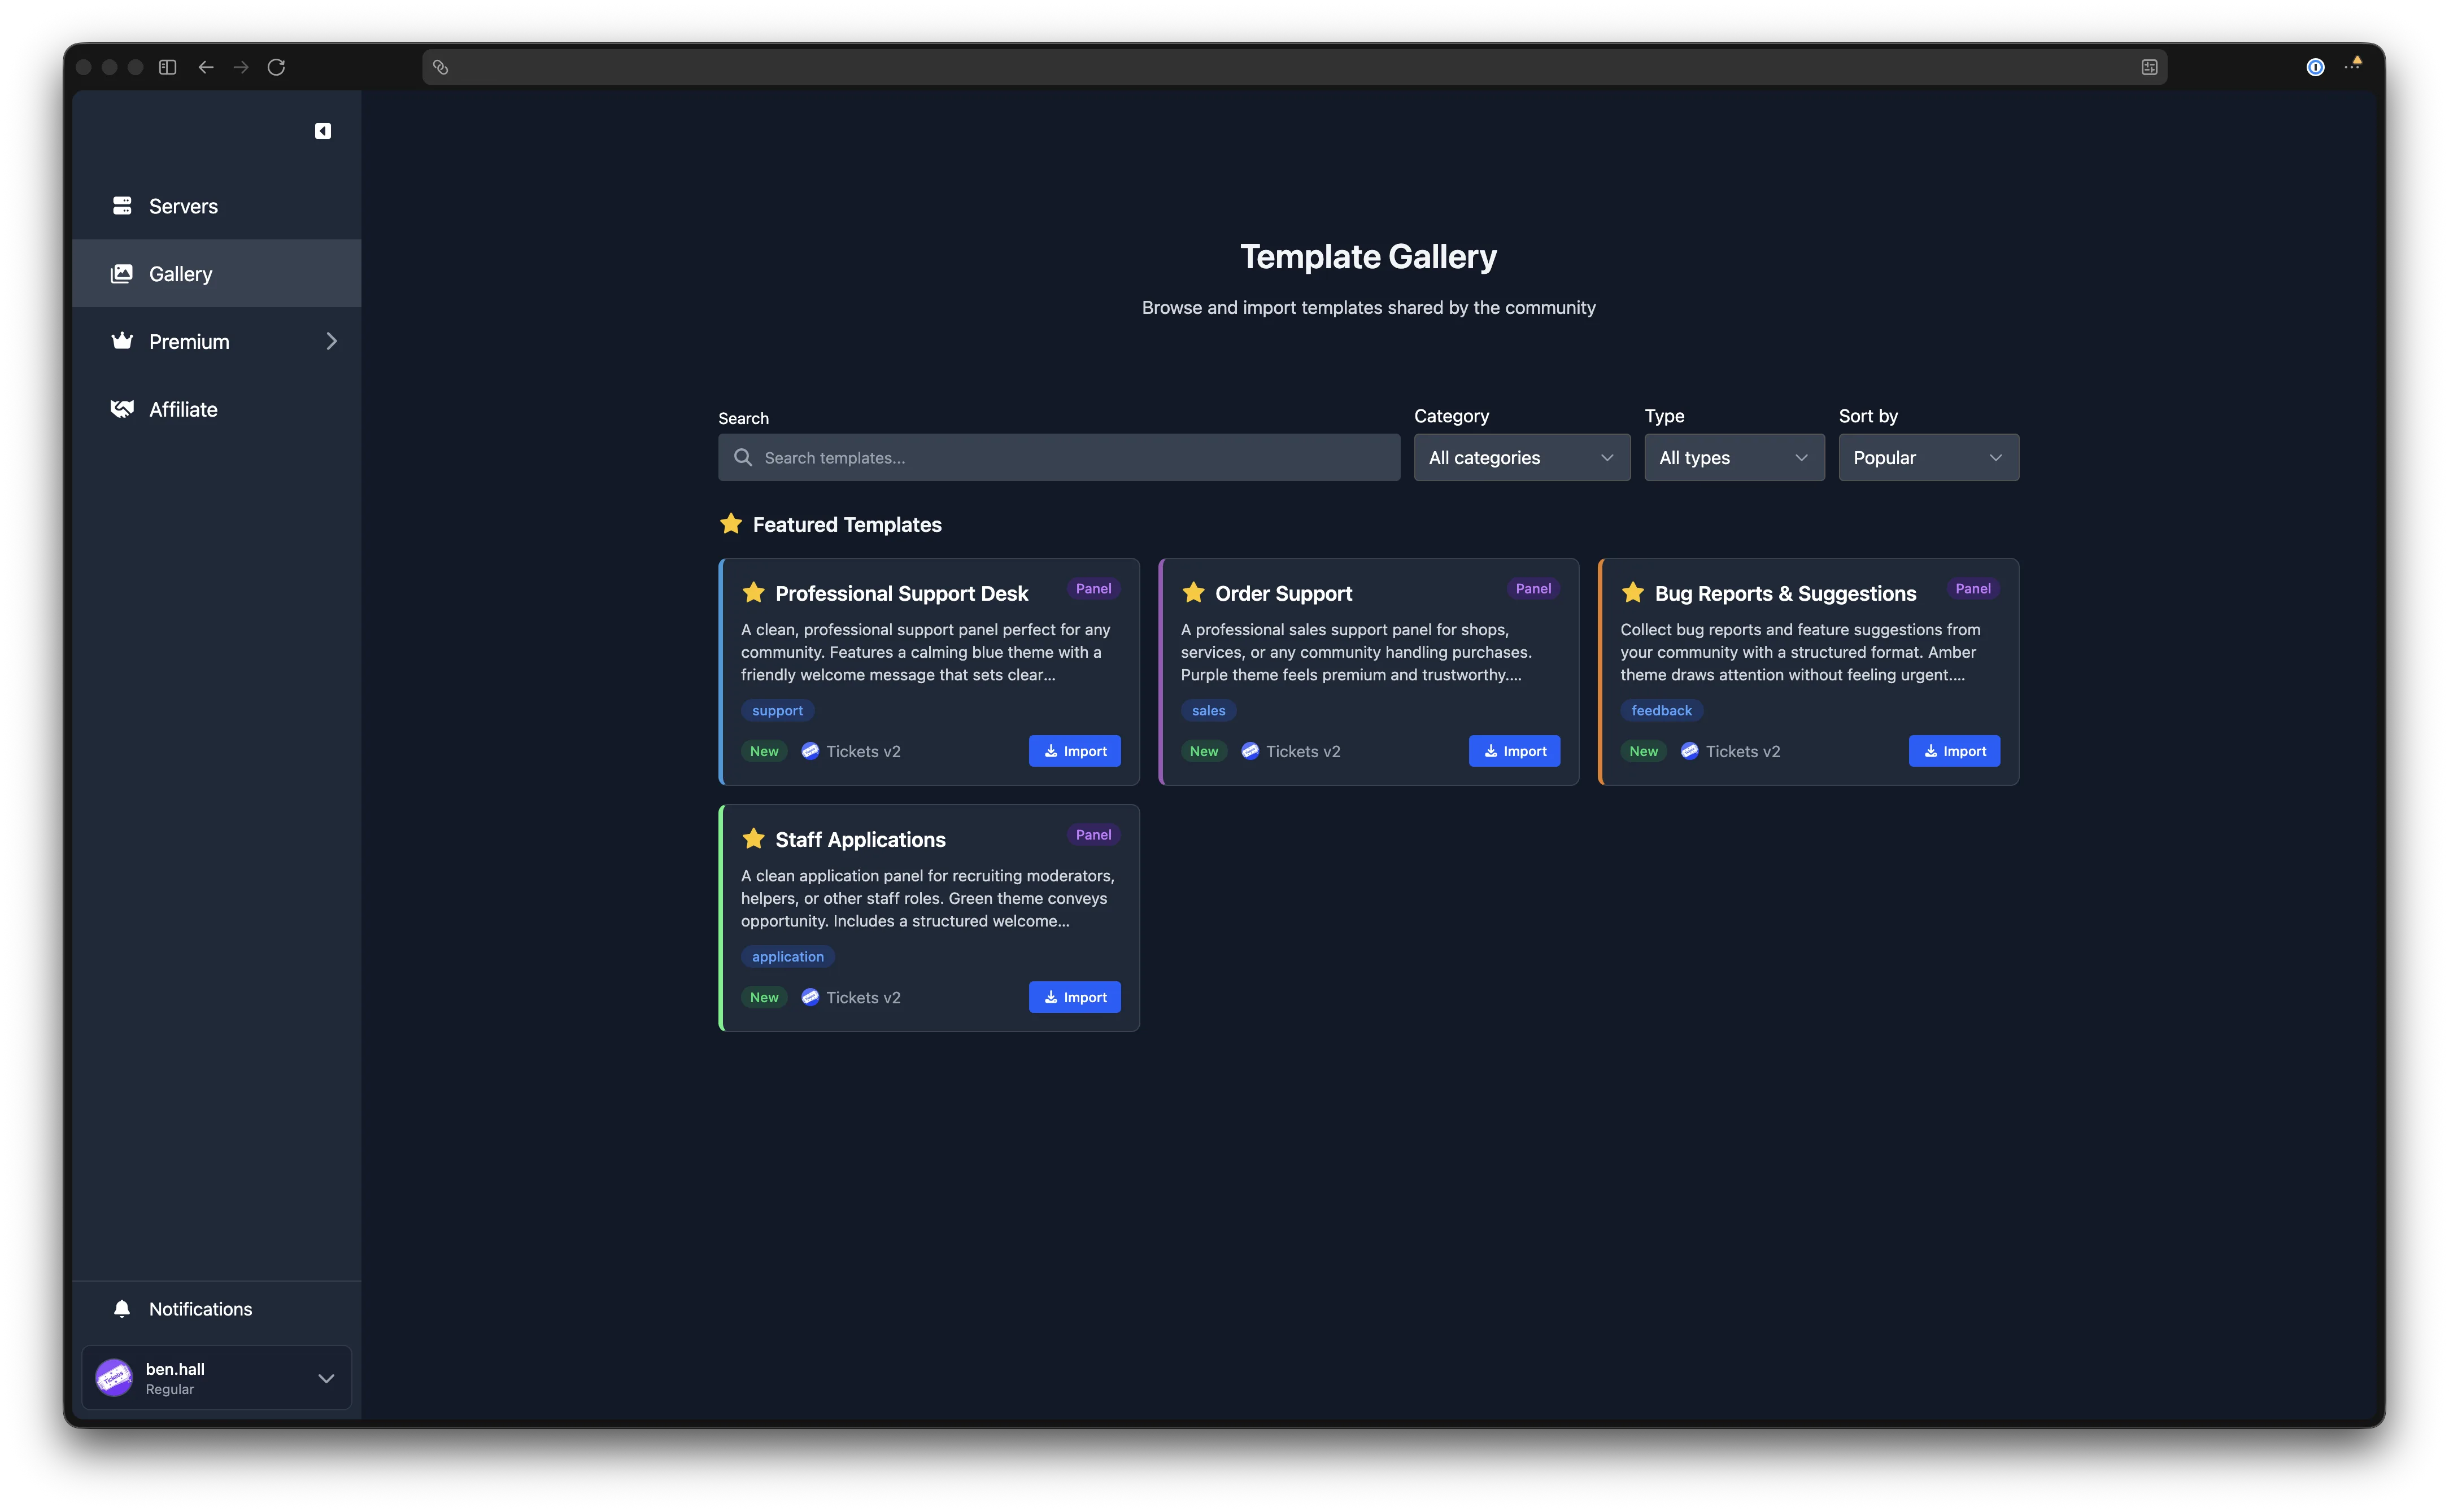Click New badge on Bug Reports card
Viewport: 2449px width, 1512px height.
click(1644, 751)
